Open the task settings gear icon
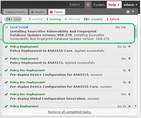The width and height of the screenshot is (141, 118). 128,12
